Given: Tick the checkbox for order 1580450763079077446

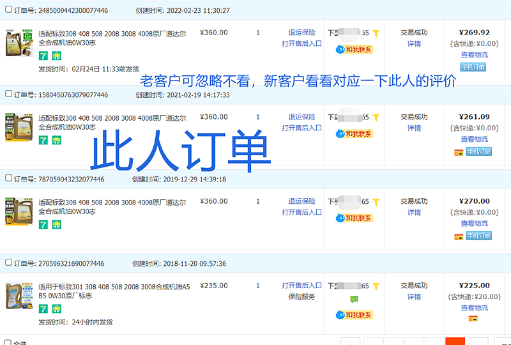Looking at the screenshot, I should (x=8, y=95).
